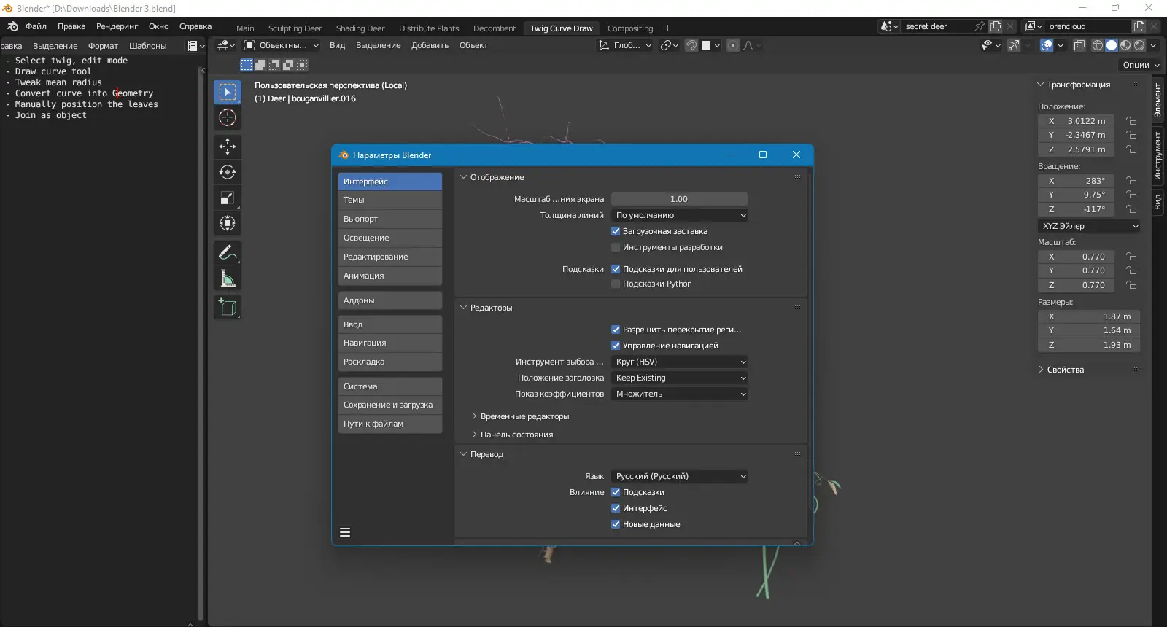
Task: Open language dropdown Русский
Action: point(680,476)
